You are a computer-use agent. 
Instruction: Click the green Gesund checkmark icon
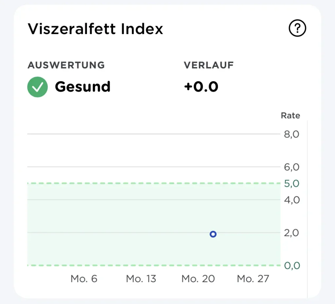coord(37,87)
